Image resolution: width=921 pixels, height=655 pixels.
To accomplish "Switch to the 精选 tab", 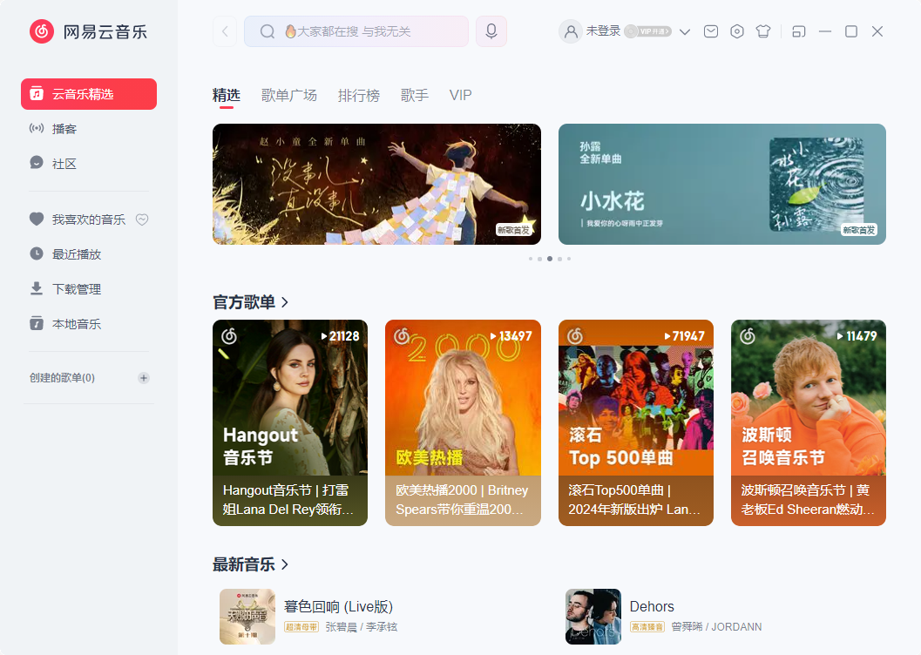I will pyautogui.click(x=227, y=95).
